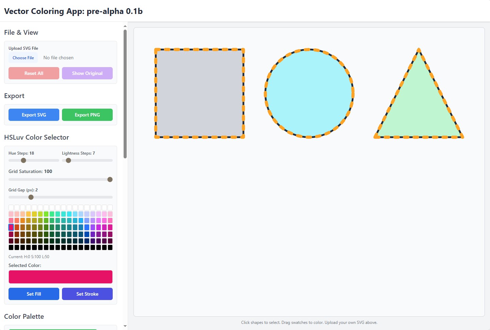This screenshot has width=490, height=330.
Task: Click the Grid Gap slider handle
Action: click(31, 197)
